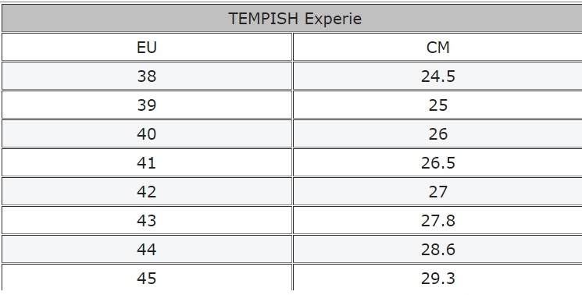Viewport: 582px width, 295px height.
Task: Choose EU size 44 cell
Action: tap(147, 250)
